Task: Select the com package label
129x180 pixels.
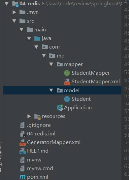Action: (54, 47)
